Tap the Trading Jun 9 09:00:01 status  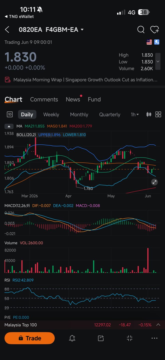(x=28, y=42)
